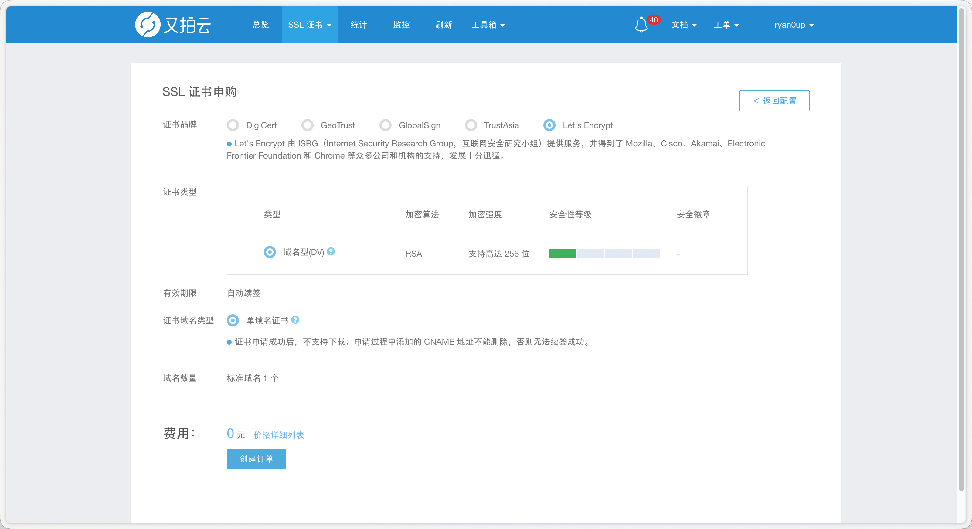Open the 监控 navigation item

[x=401, y=25]
